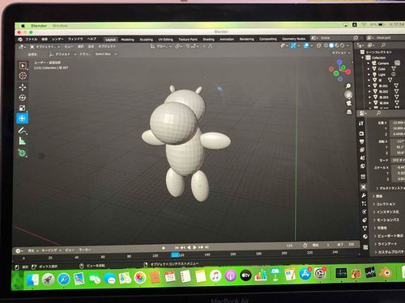The height and width of the screenshot is (303, 405).
Task: Open the object mode dropdown in header
Action: tap(45, 47)
